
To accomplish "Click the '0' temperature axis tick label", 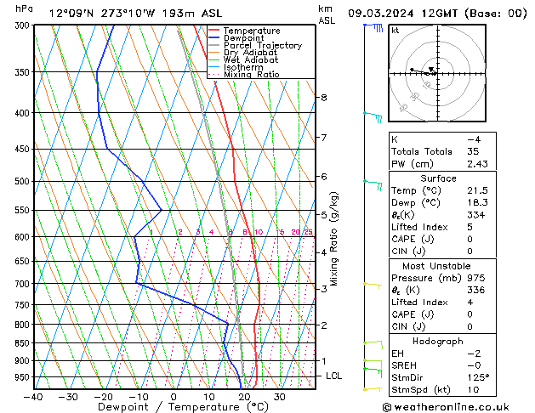I will 174,397.
